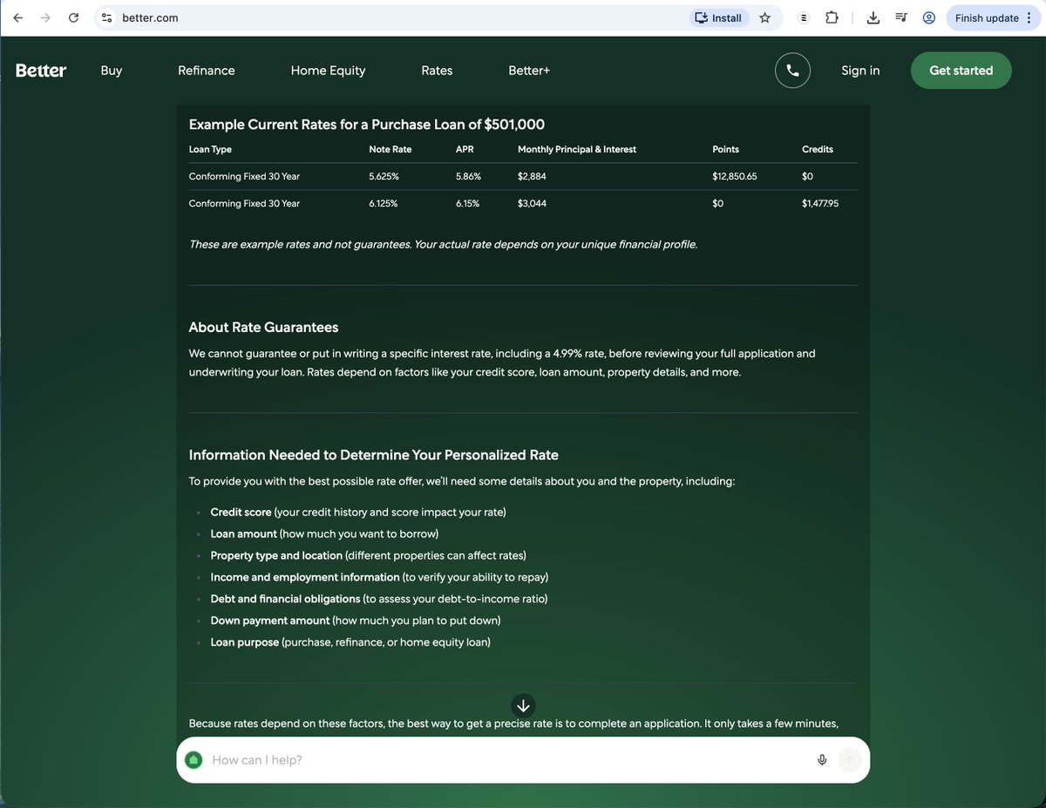Image resolution: width=1046 pixels, height=808 pixels.
Task: Open the reader mode icon
Action: point(804,17)
